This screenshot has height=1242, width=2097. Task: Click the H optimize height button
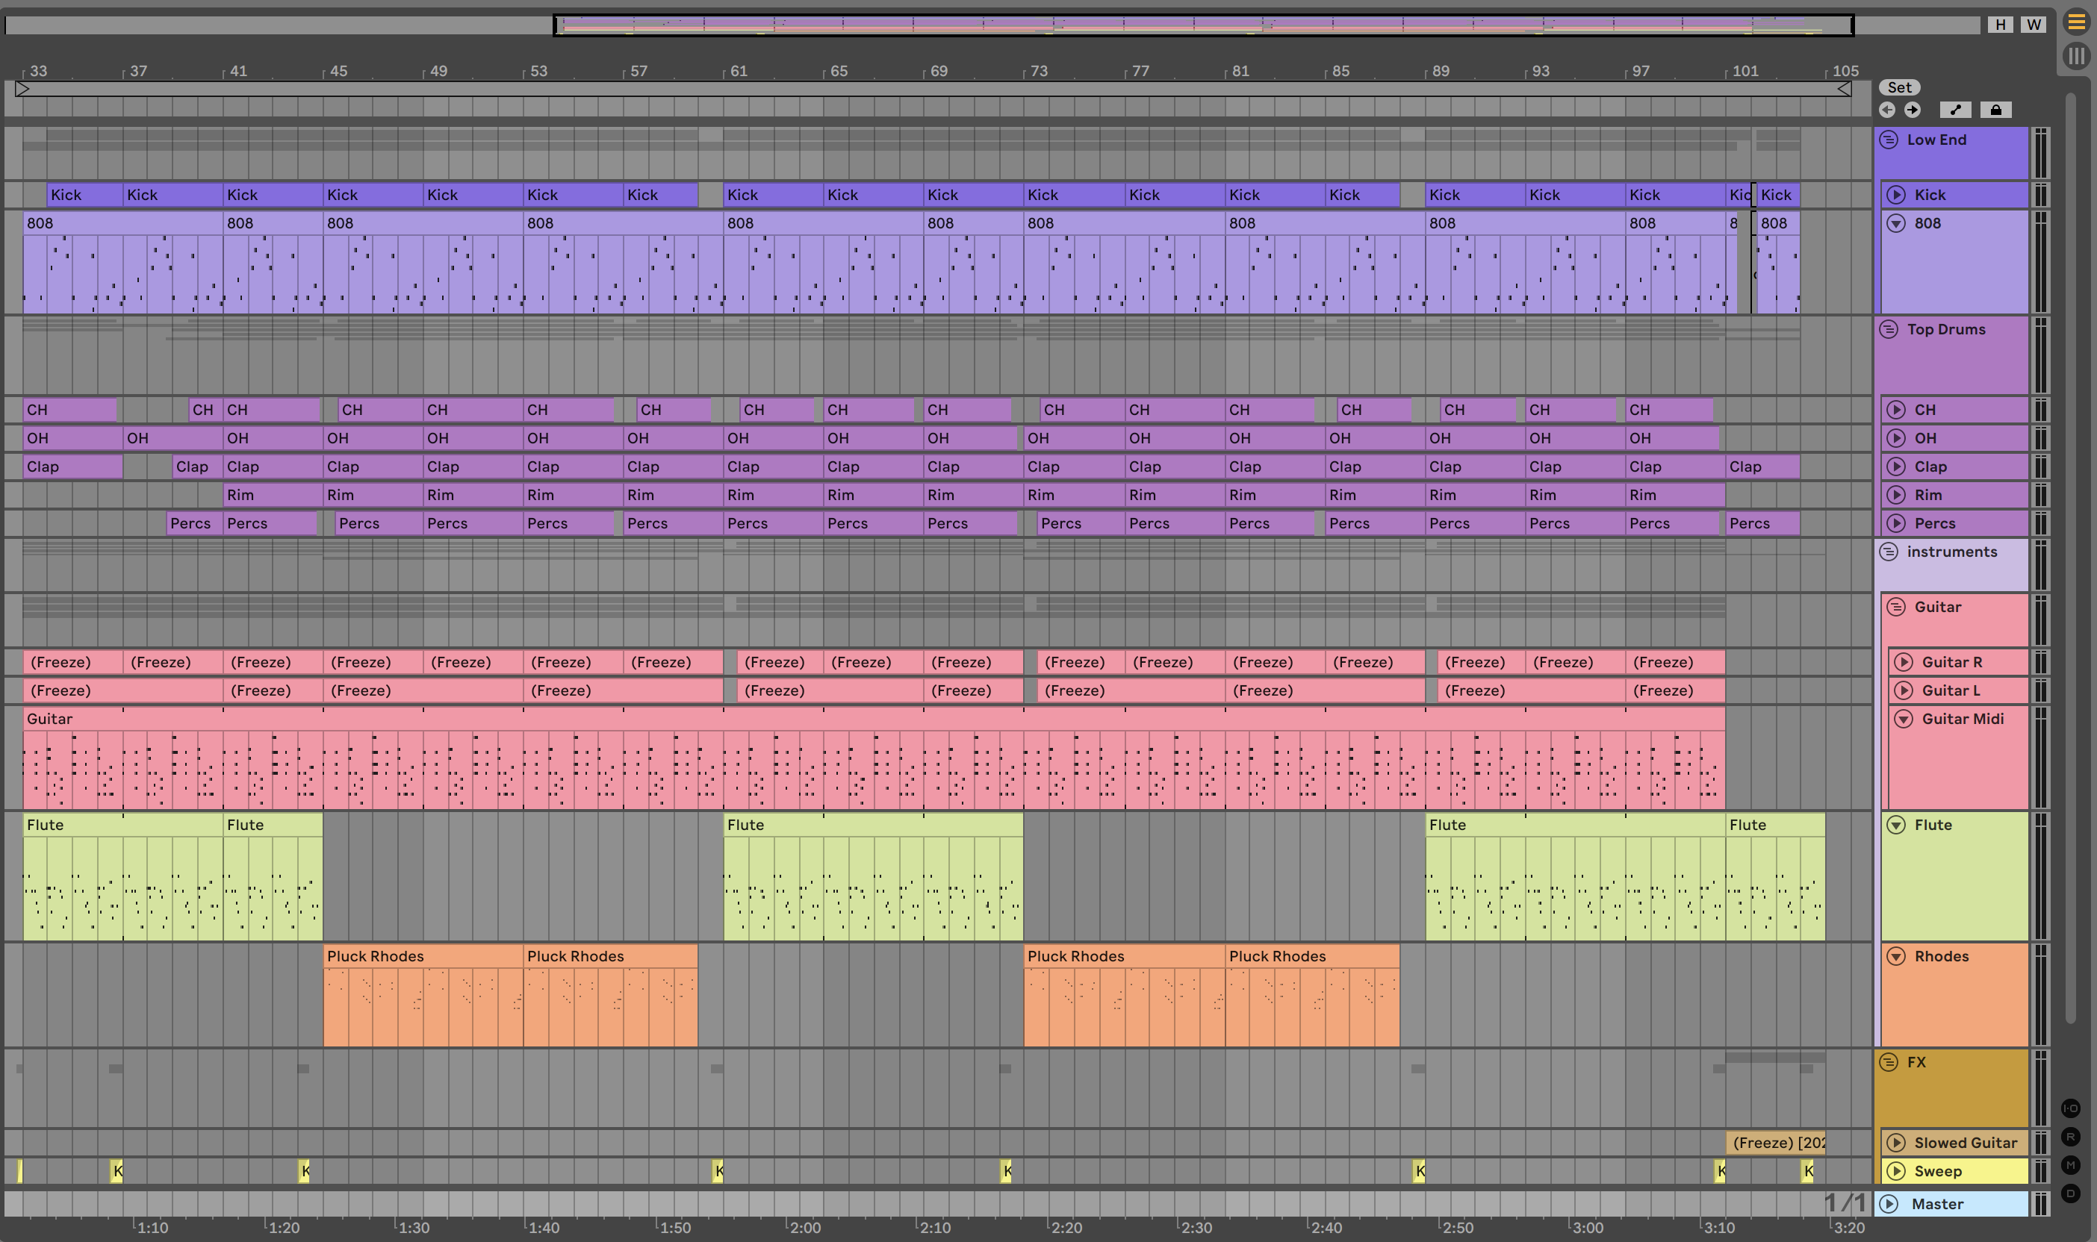(2000, 25)
